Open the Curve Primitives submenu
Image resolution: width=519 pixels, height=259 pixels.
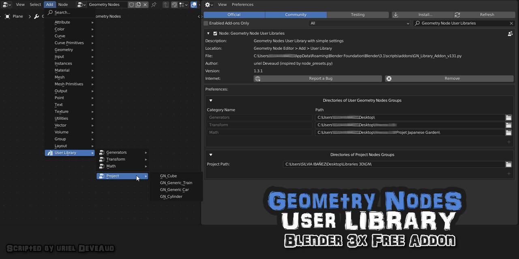point(70,43)
